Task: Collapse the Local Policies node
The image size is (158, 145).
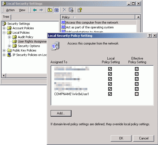Action: pyautogui.click(x=4, y=33)
